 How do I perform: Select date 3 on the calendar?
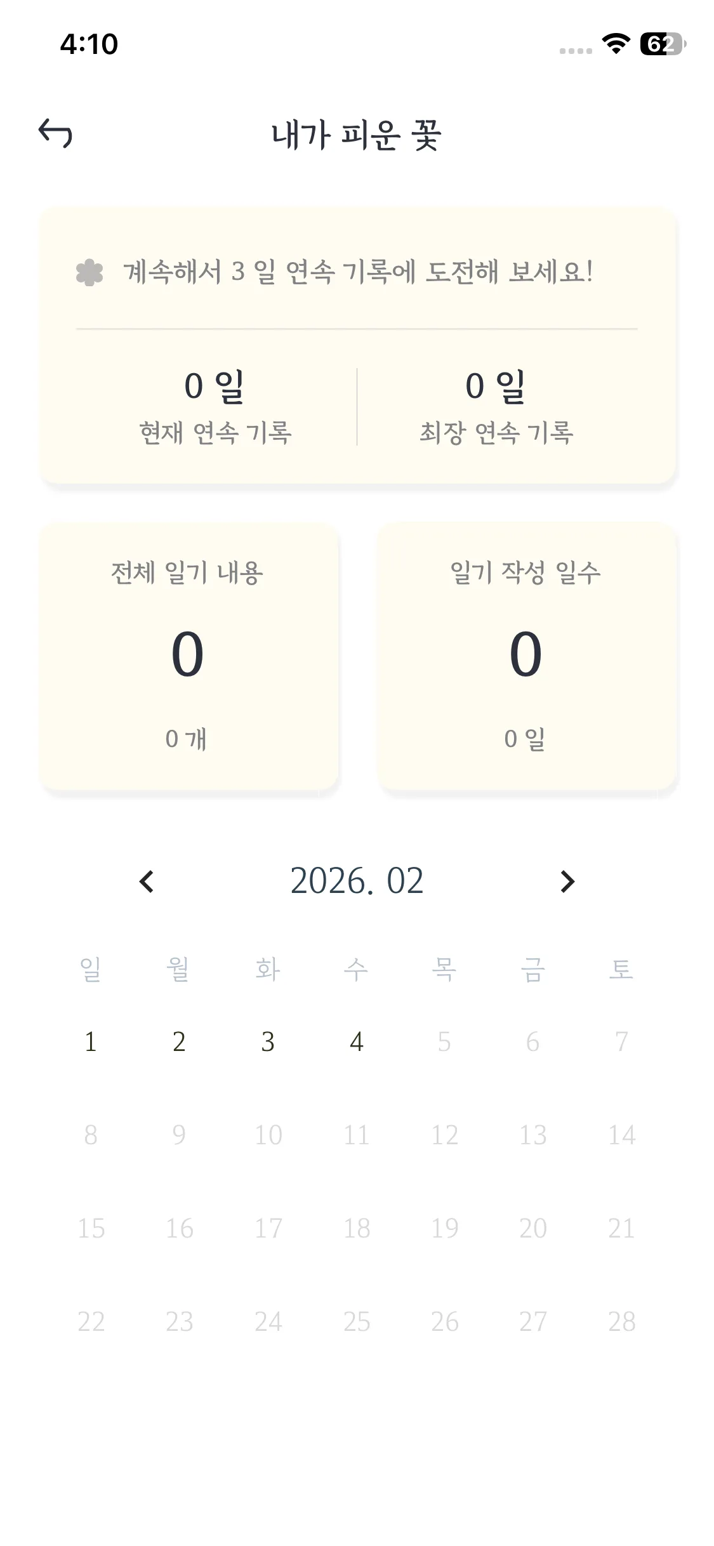(x=268, y=1041)
